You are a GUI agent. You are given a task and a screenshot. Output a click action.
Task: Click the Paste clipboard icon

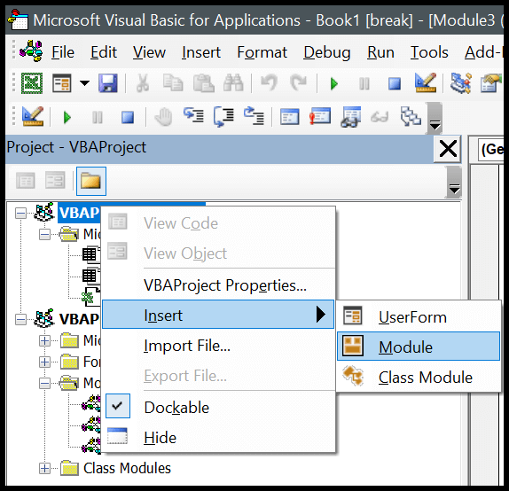pyautogui.click(x=204, y=83)
